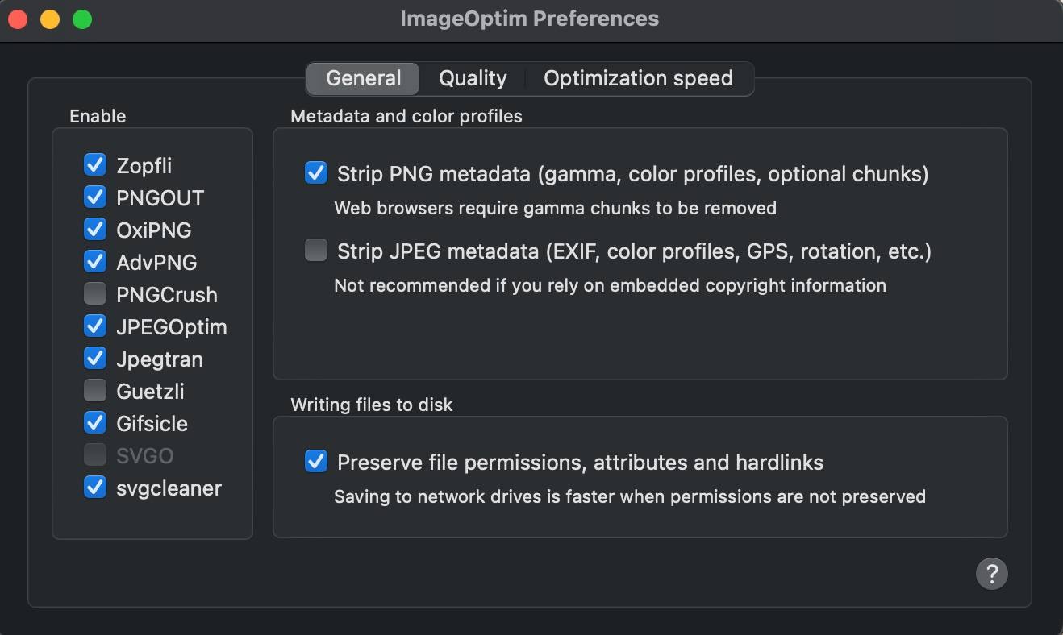1063x635 pixels.
Task: Uncheck the PNGOUT checkbox
Action: click(95, 197)
